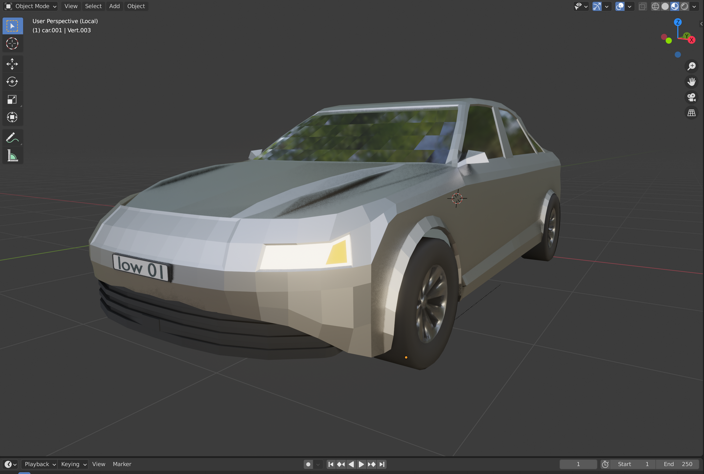
Task: Play animation in reverse
Action: click(x=351, y=464)
